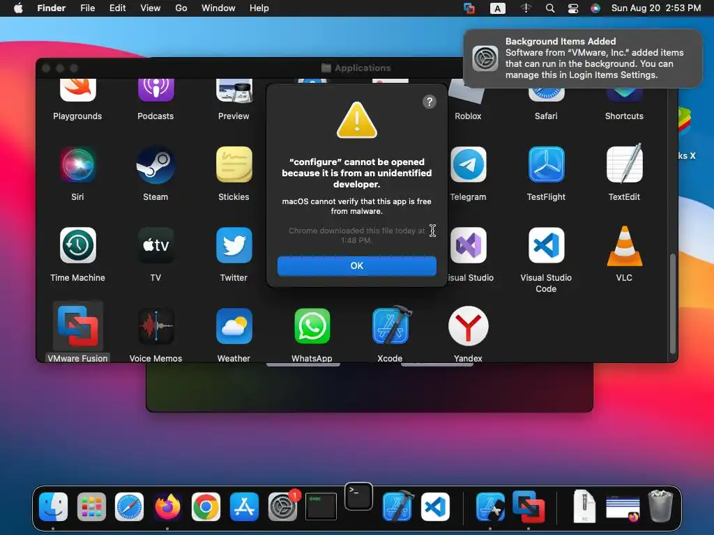Open the Siri app icon
714x535 pixels.
77,164
